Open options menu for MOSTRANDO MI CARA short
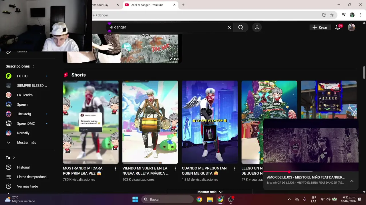 click(116, 169)
